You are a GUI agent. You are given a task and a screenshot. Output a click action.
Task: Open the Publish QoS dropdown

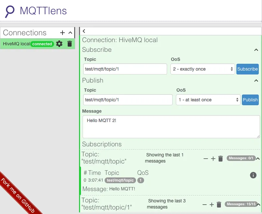click(208, 100)
